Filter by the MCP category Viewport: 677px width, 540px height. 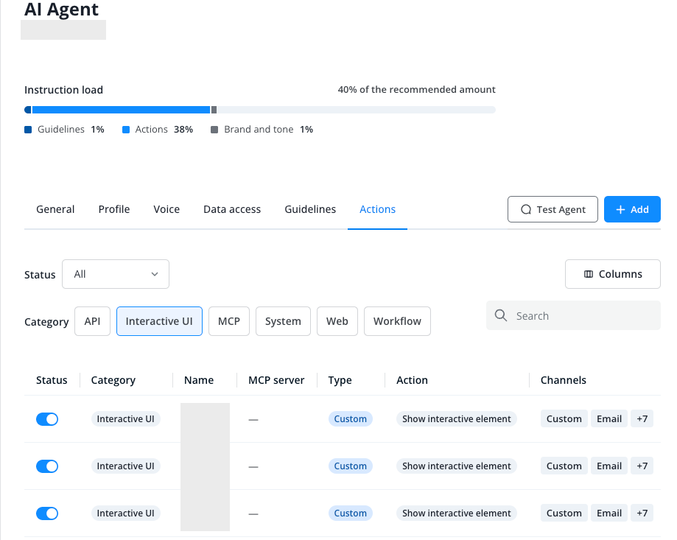(229, 321)
